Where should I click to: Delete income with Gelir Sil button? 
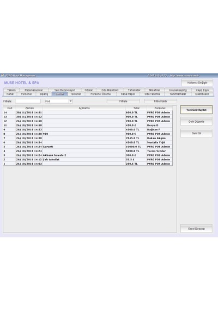point(196,133)
